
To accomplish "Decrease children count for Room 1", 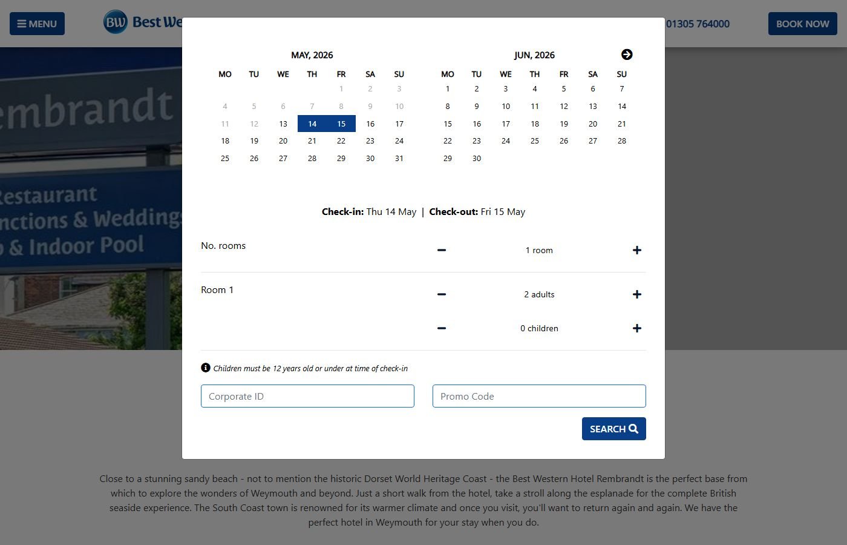I will coord(442,328).
